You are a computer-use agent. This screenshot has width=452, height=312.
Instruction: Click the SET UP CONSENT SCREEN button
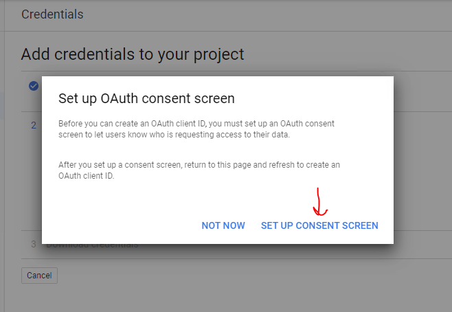(319, 225)
